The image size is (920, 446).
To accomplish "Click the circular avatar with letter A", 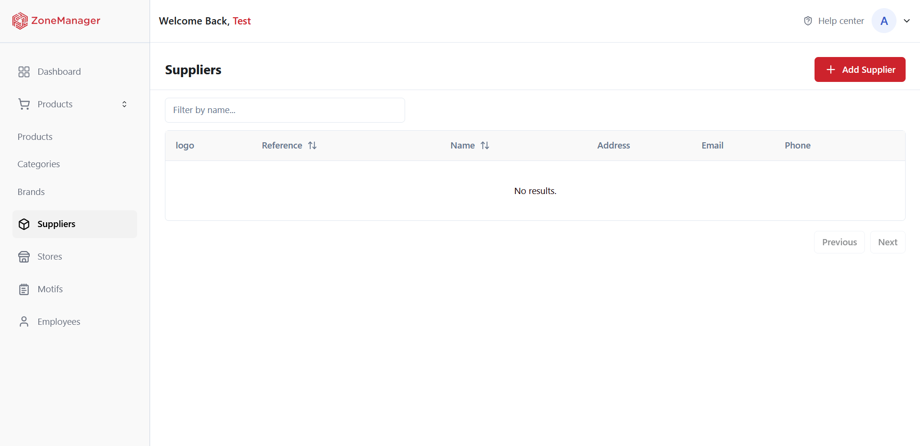I will (883, 21).
